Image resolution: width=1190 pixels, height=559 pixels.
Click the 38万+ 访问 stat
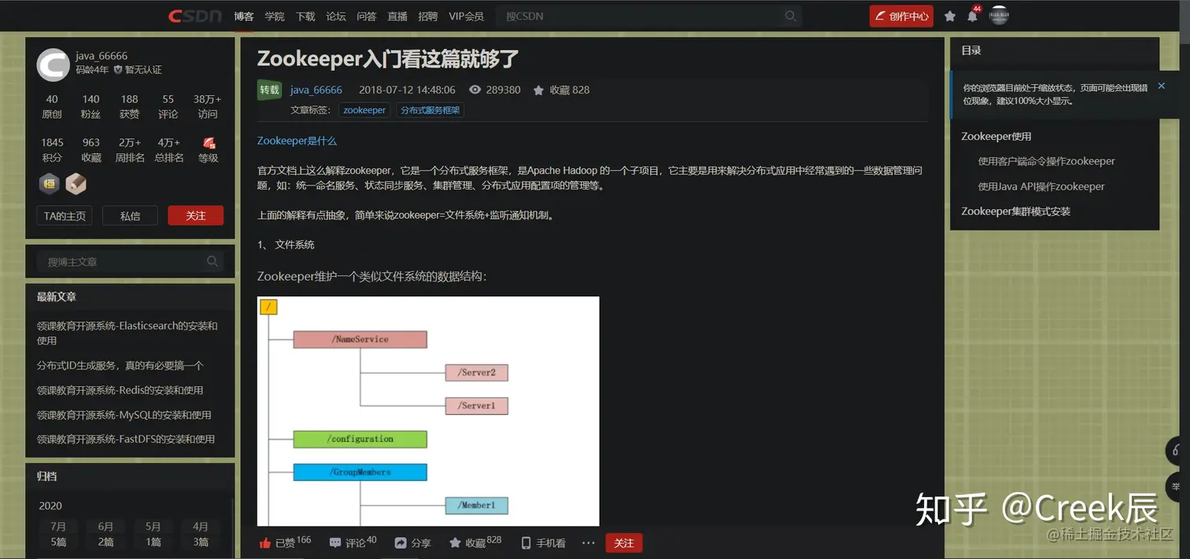[x=208, y=106]
